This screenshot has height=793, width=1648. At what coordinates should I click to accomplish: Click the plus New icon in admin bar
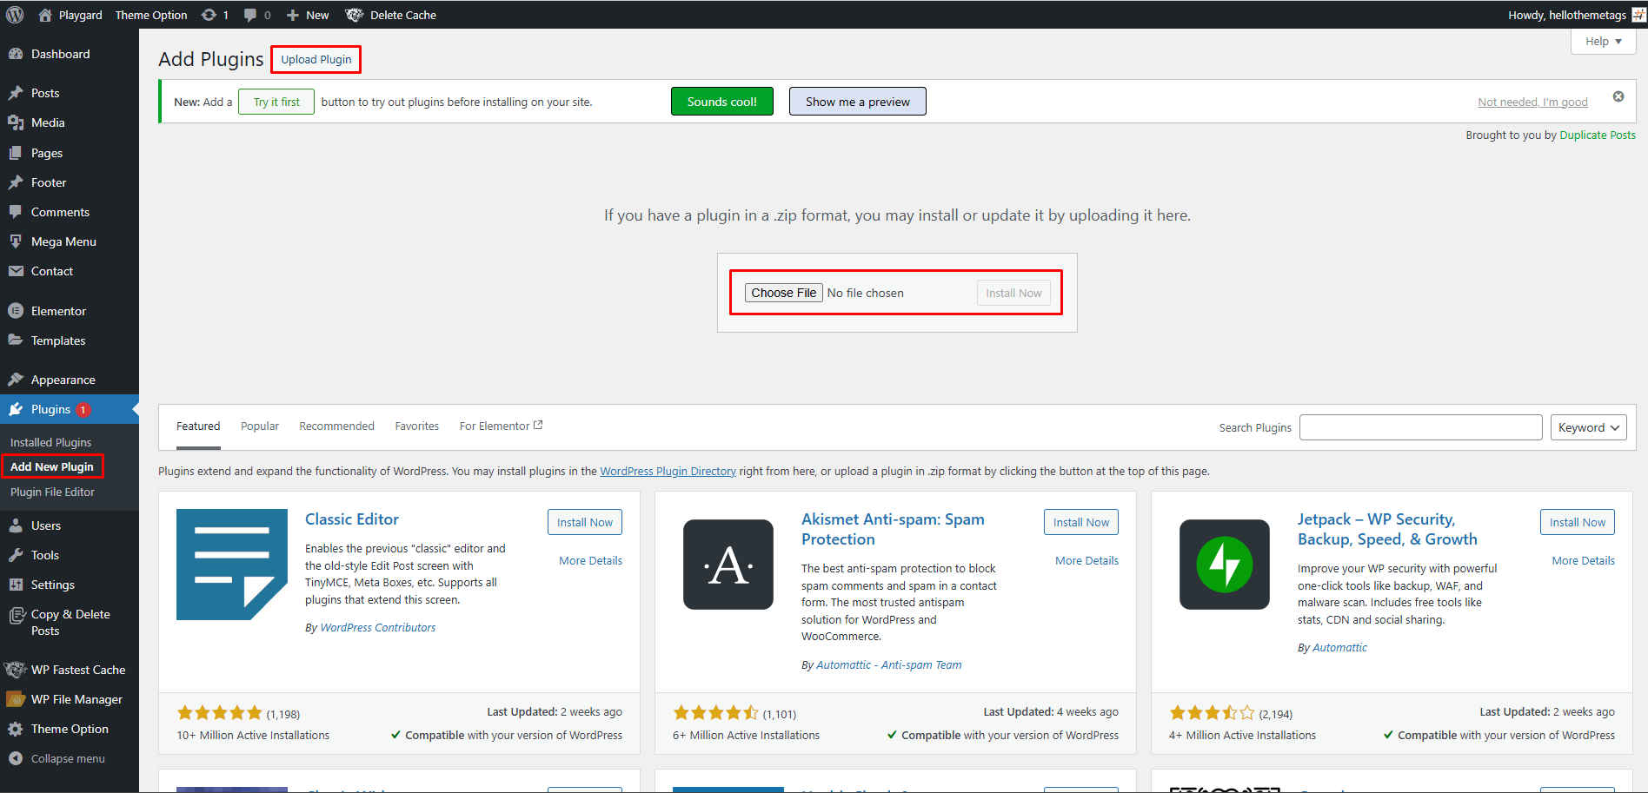[293, 15]
